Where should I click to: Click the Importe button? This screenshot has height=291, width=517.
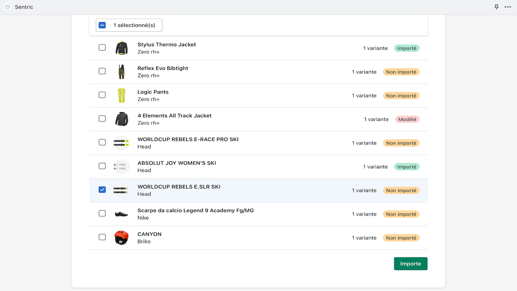click(x=411, y=264)
